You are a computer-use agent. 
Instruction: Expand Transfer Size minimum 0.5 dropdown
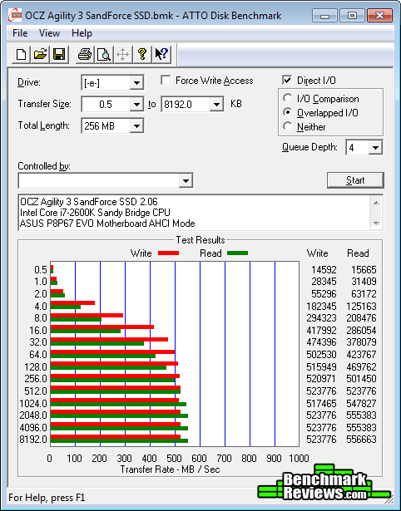[136, 105]
